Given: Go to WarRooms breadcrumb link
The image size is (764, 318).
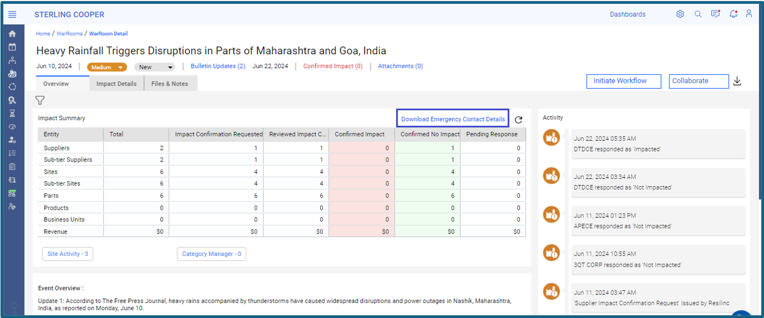Looking at the screenshot, I should point(69,34).
